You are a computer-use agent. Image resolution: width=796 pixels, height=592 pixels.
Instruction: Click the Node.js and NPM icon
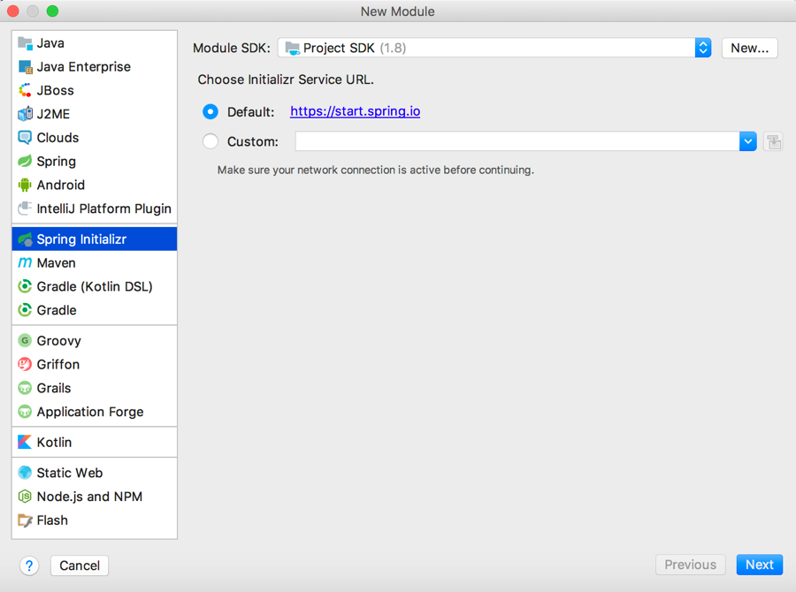(25, 497)
